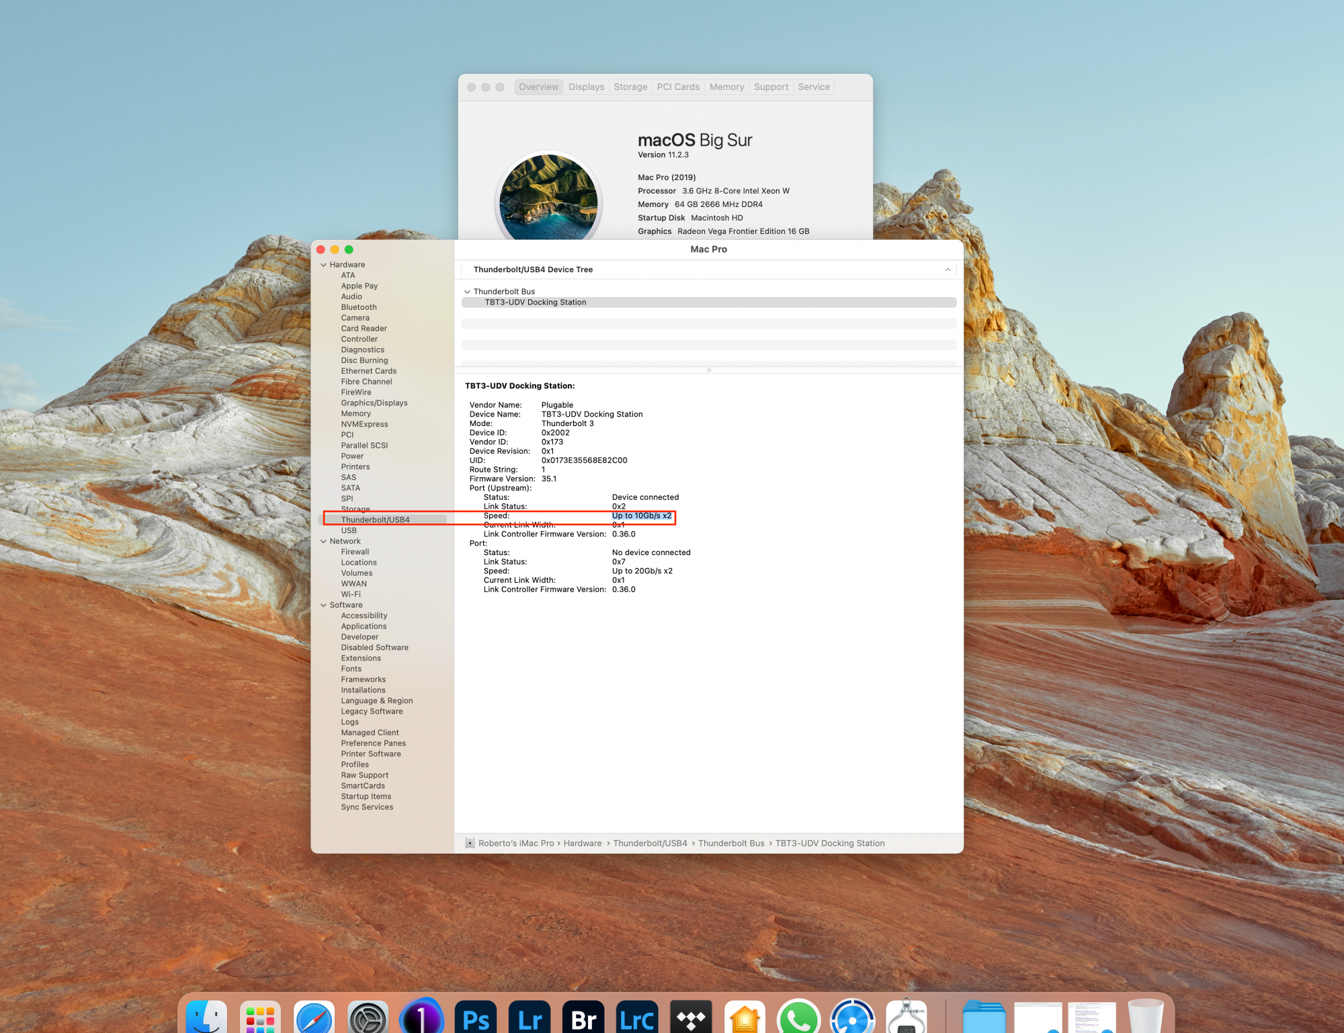Click TBT3-UDV Docking Station in path bar
This screenshot has width=1344, height=1033.
pyautogui.click(x=830, y=843)
